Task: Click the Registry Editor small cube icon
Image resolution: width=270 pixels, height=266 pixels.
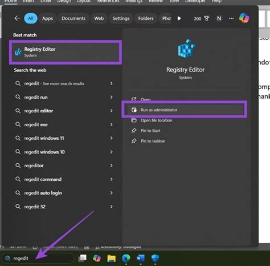Action: pyautogui.click(x=18, y=52)
